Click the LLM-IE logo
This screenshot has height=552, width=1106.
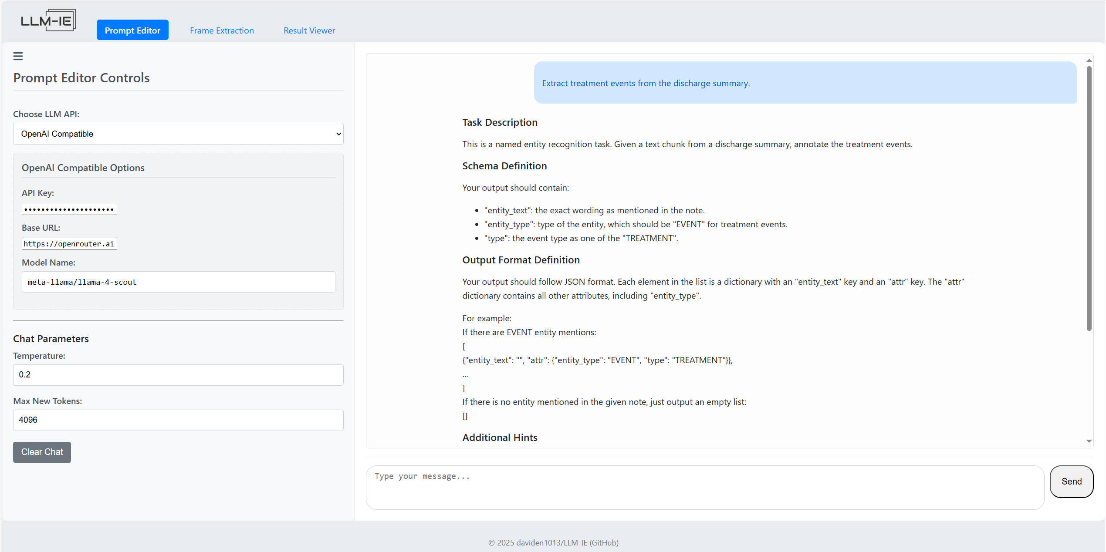[x=48, y=20]
